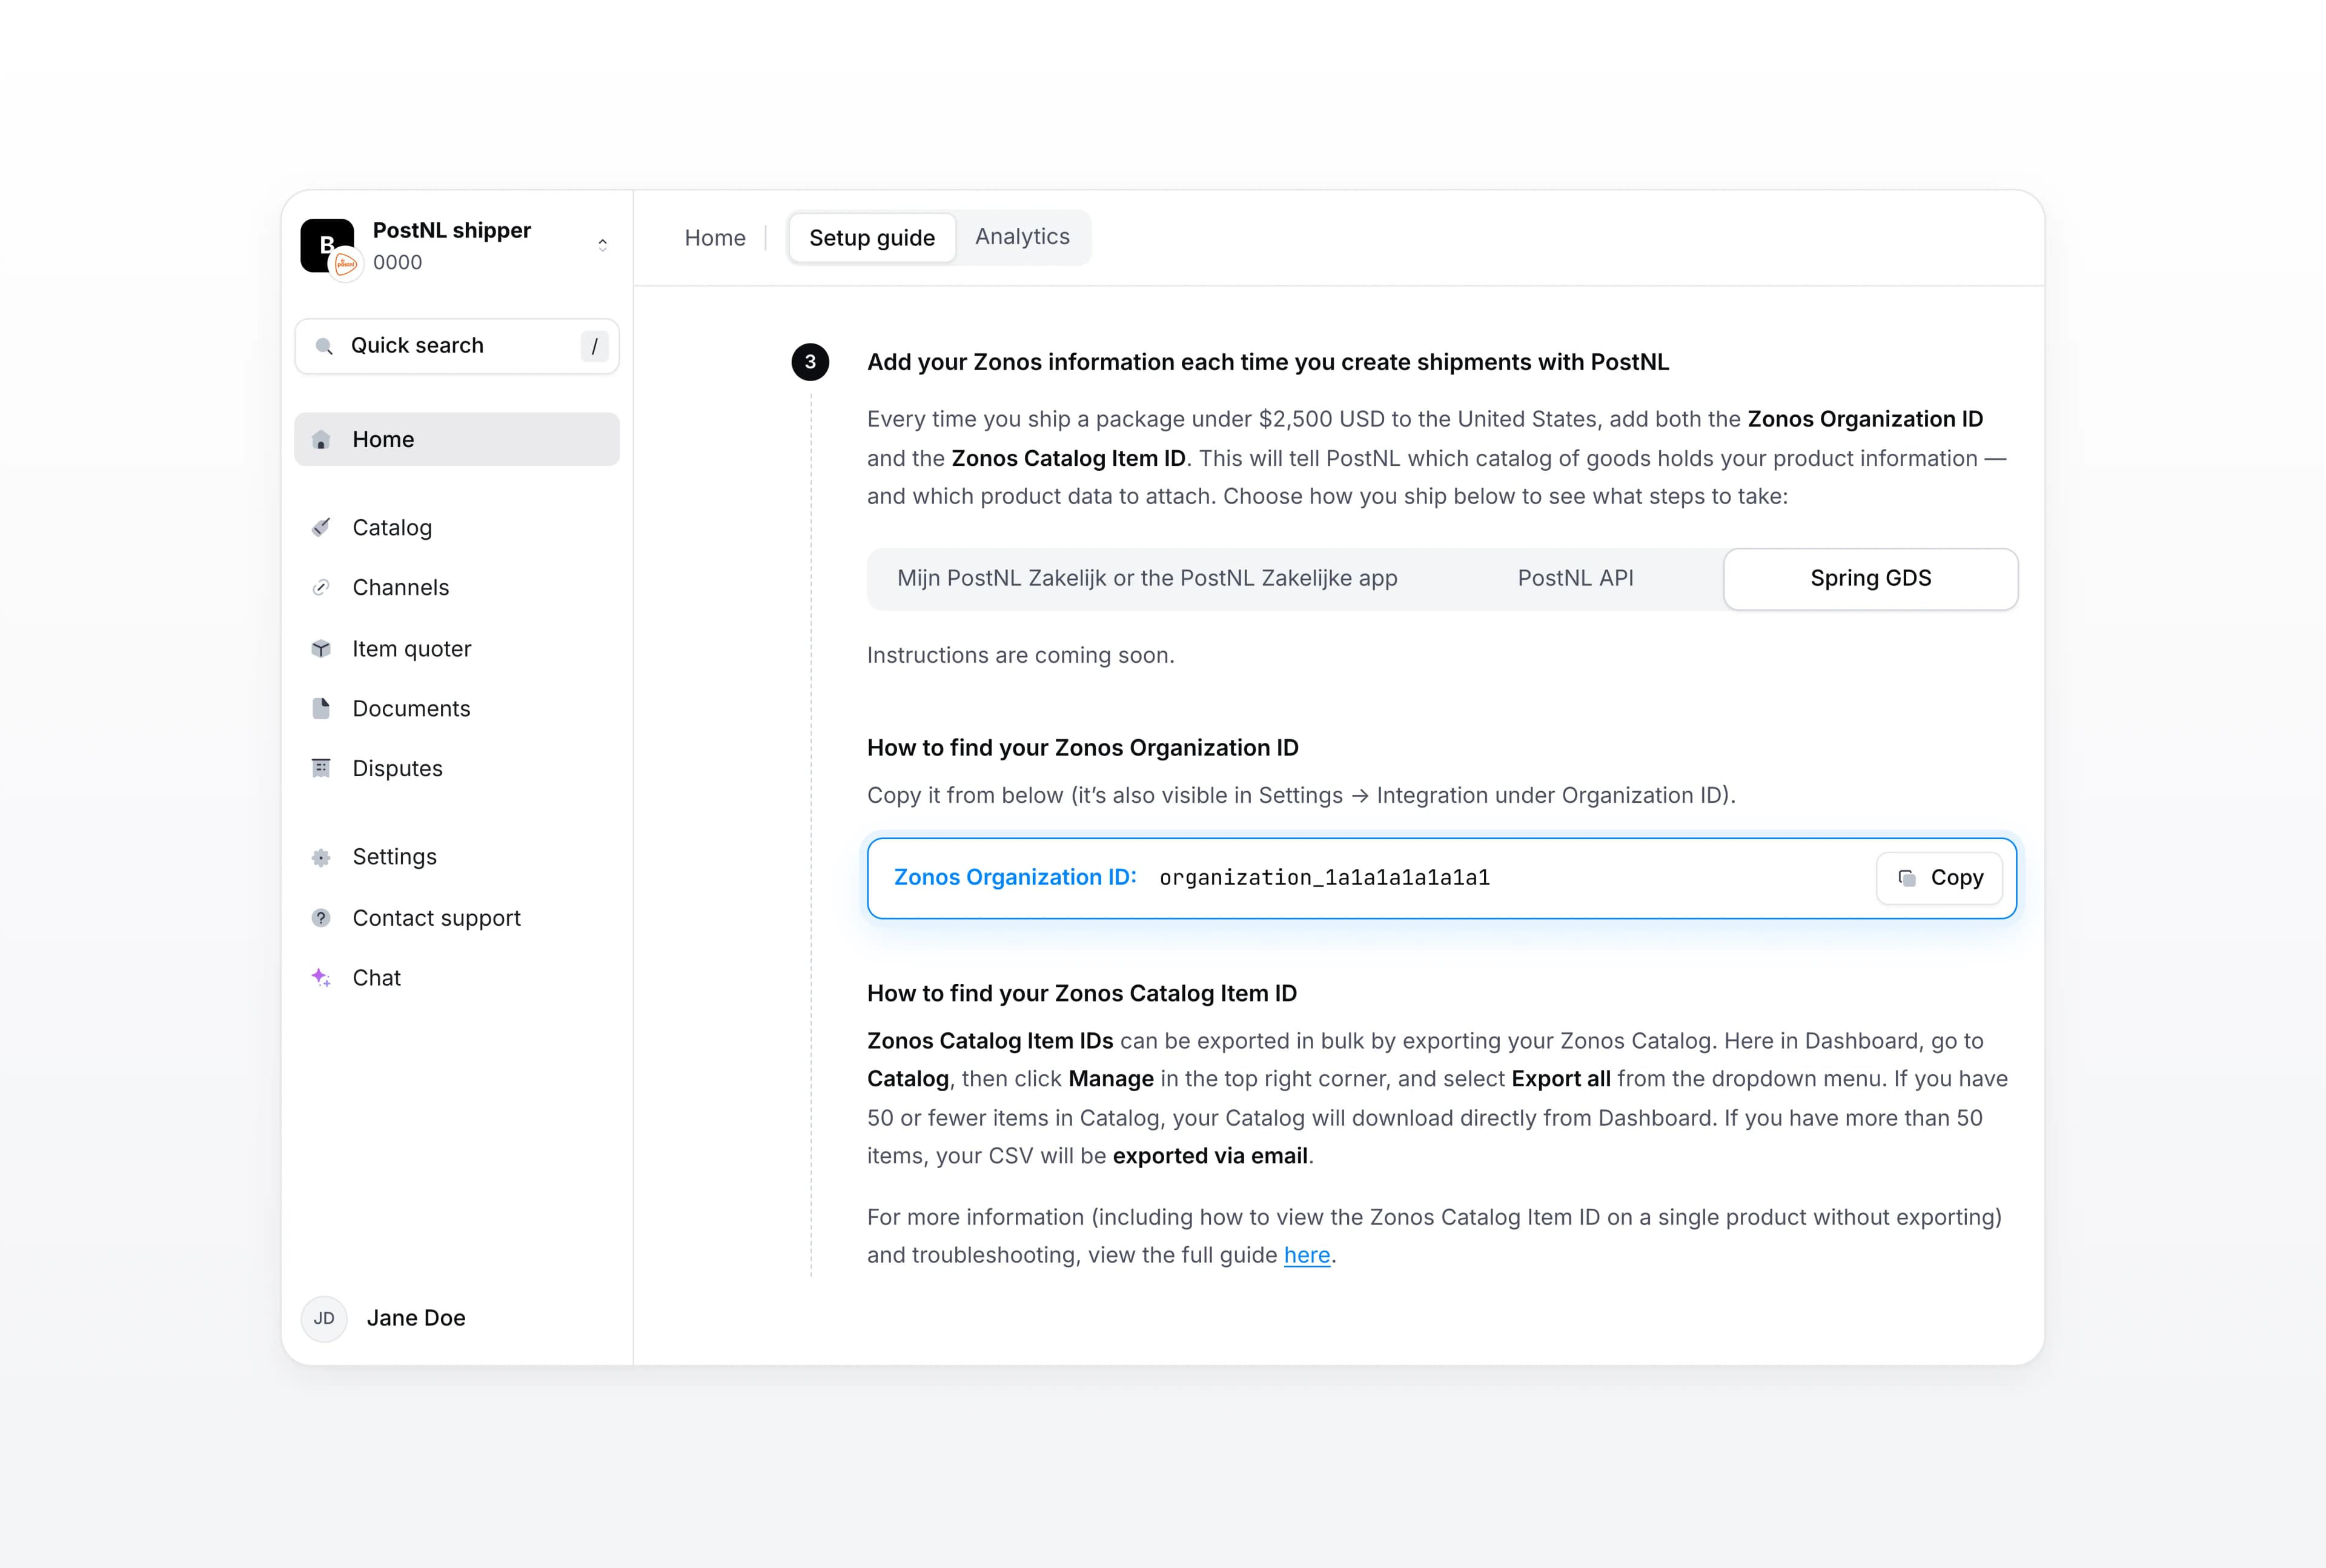
Task: Click the PostNL shipper organization name
Action: coord(452,230)
